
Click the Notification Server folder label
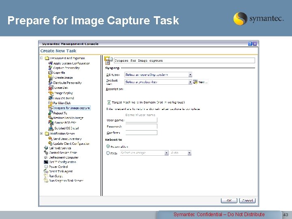(x=62, y=133)
